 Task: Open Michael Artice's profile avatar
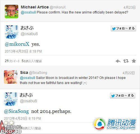click(x=12, y=12)
